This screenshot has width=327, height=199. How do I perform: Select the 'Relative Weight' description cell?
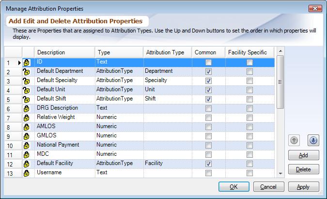point(64,117)
